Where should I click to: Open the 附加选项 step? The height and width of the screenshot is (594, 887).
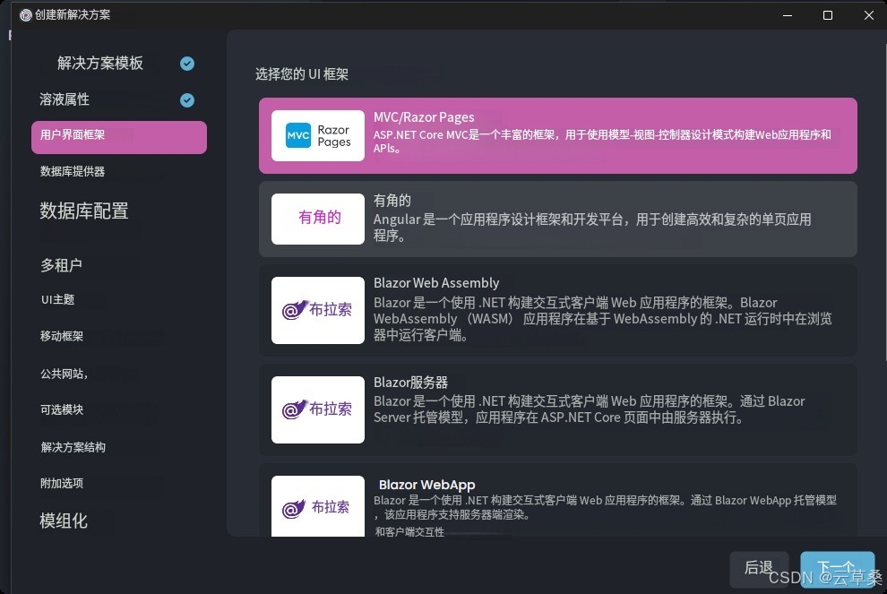click(x=62, y=483)
